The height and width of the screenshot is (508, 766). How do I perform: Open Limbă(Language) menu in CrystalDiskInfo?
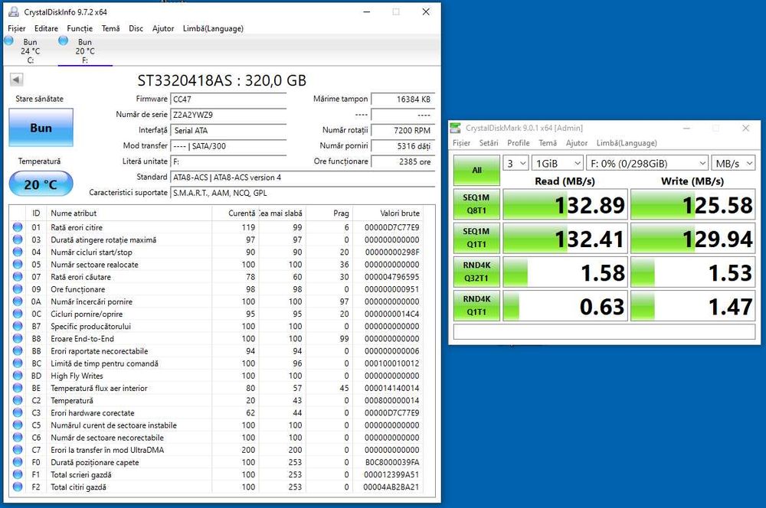(x=213, y=28)
